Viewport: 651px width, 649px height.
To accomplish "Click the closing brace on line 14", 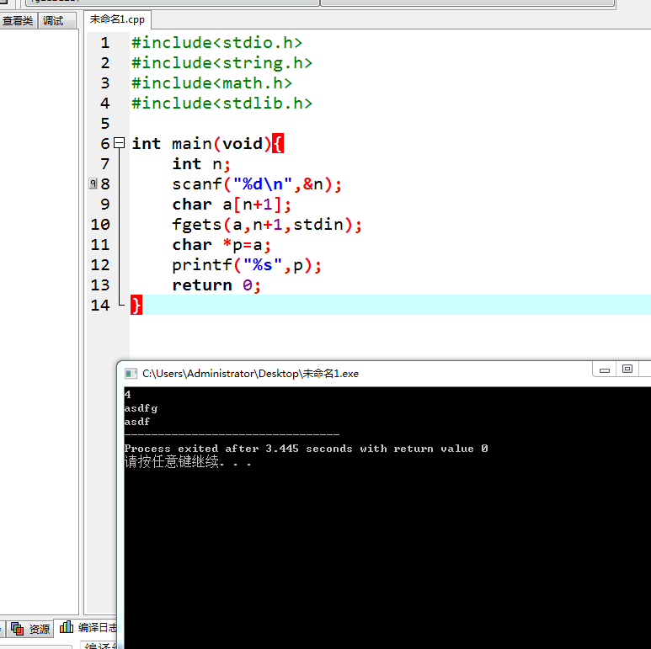I will coord(136,305).
